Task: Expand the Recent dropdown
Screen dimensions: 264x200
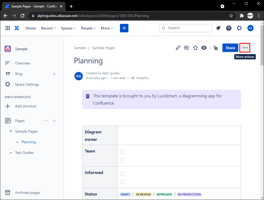Action: tap(48, 28)
